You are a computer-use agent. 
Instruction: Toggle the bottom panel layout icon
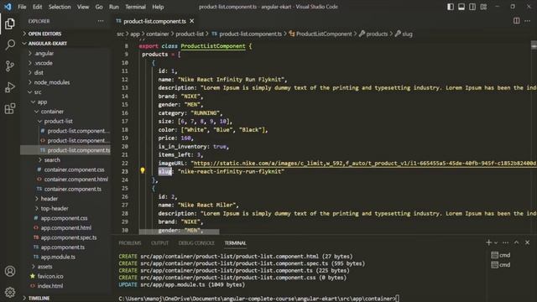[x=461, y=7]
